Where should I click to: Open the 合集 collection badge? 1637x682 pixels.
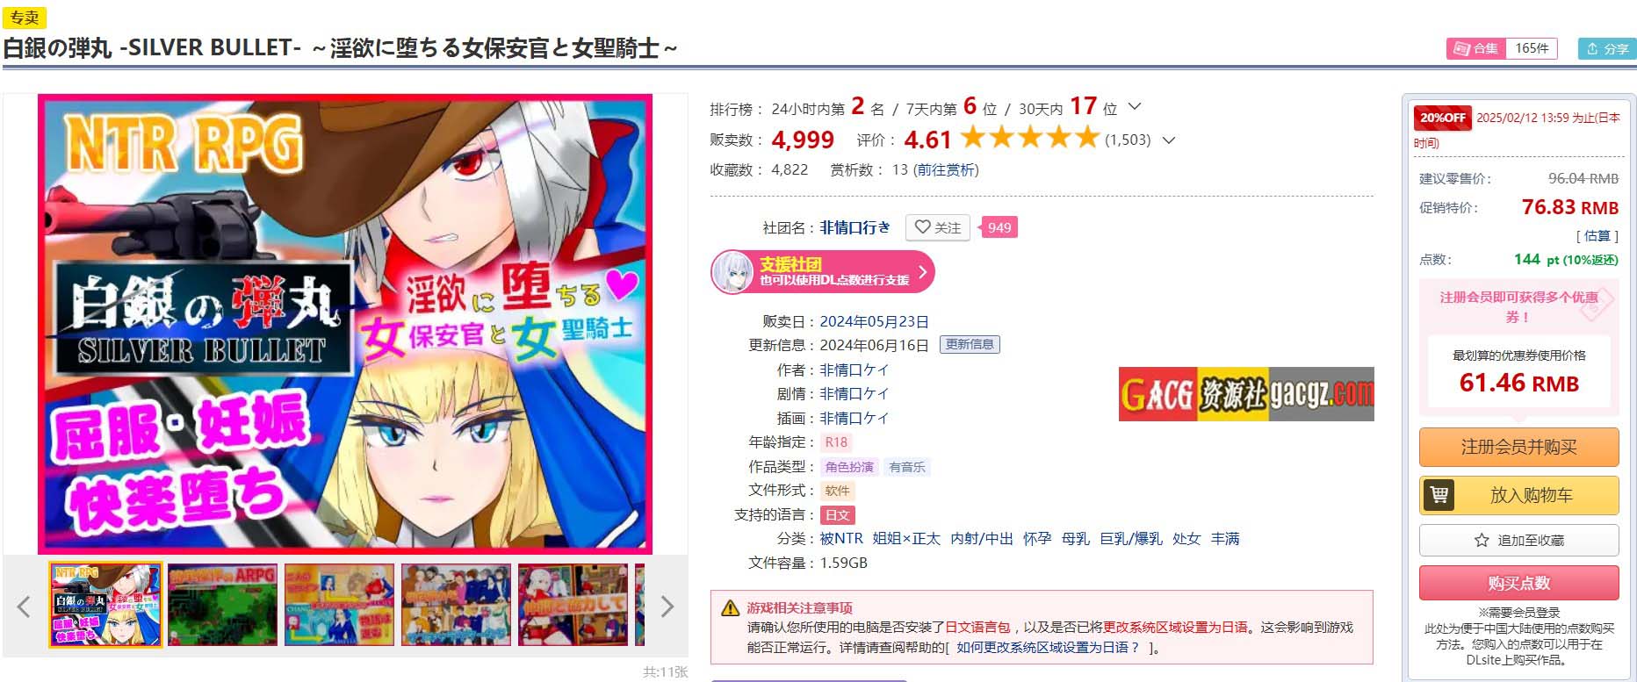pyautogui.click(x=1502, y=49)
